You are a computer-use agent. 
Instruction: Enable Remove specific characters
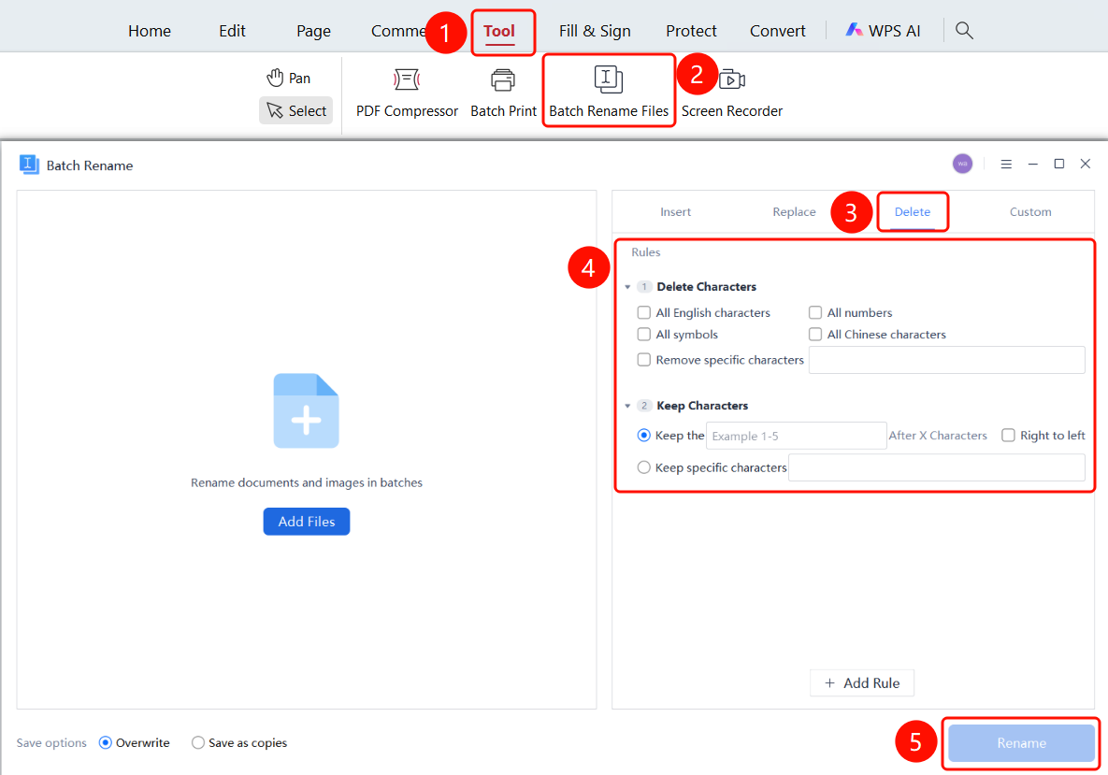pos(643,360)
